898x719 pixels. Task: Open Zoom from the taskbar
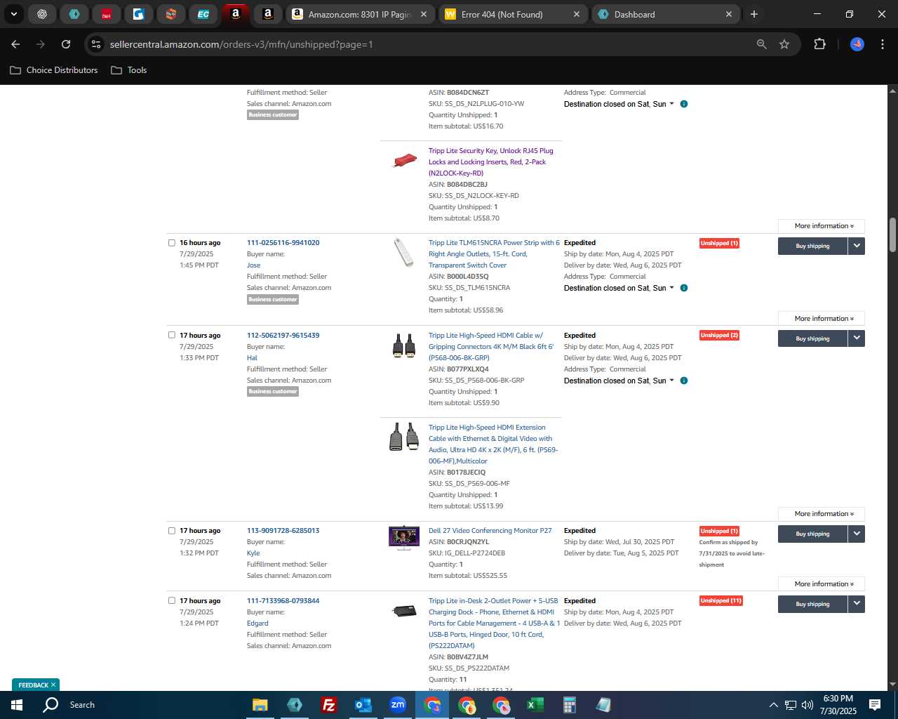tap(398, 705)
